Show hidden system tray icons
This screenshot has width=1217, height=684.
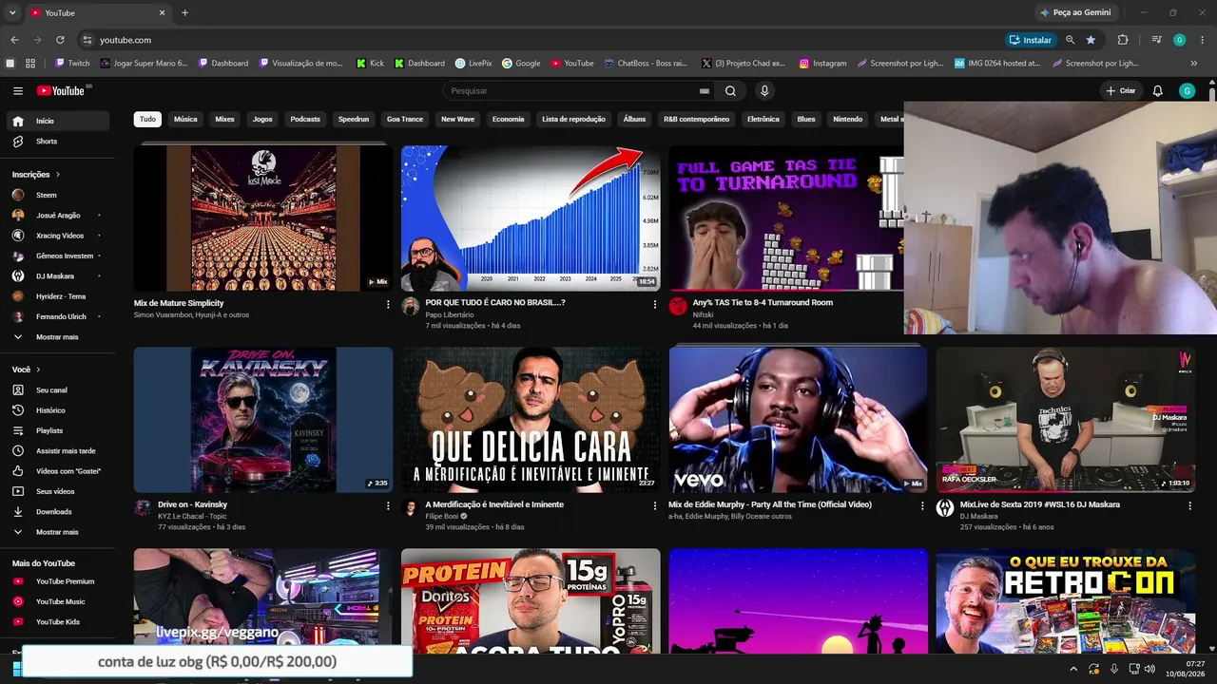tap(1074, 669)
